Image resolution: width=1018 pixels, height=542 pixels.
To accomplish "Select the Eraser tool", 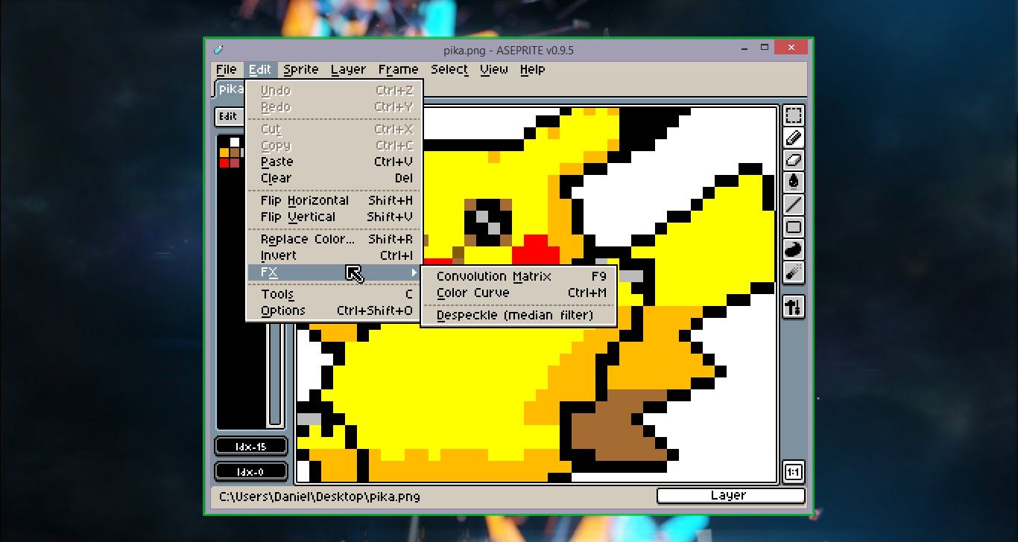I will pyautogui.click(x=794, y=160).
